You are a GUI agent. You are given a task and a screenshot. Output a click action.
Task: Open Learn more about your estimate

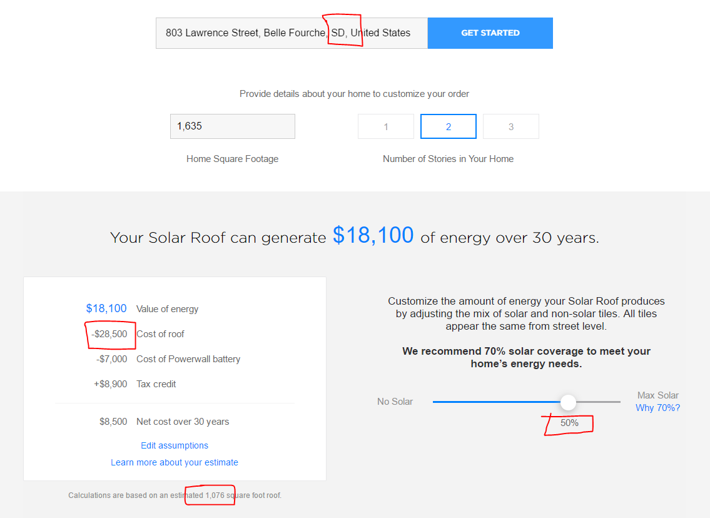[175, 462]
